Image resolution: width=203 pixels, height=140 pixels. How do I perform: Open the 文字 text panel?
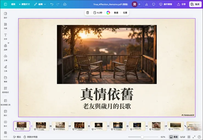5,37
